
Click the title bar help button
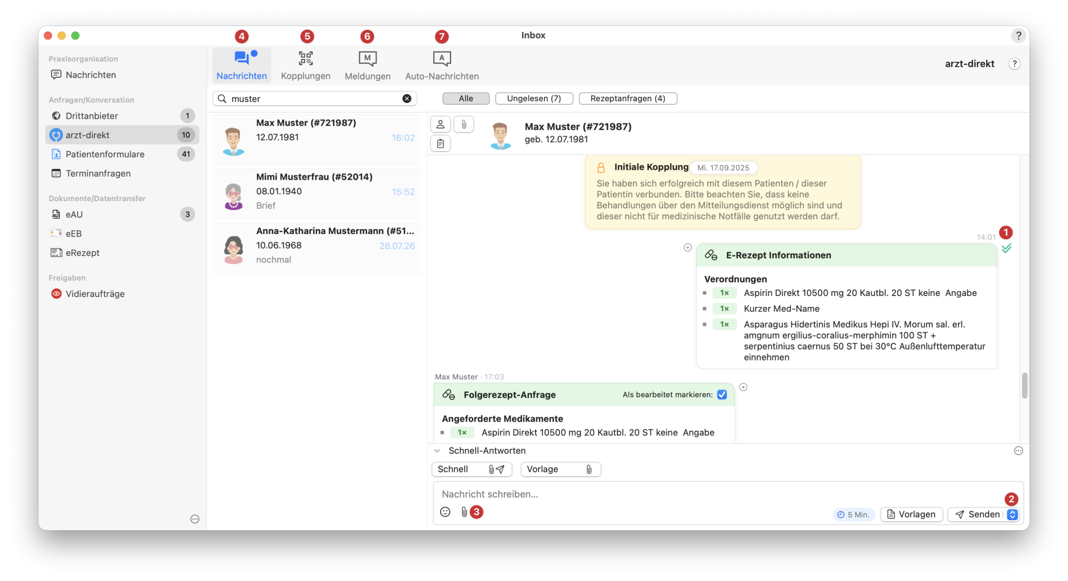click(x=1018, y=35)
